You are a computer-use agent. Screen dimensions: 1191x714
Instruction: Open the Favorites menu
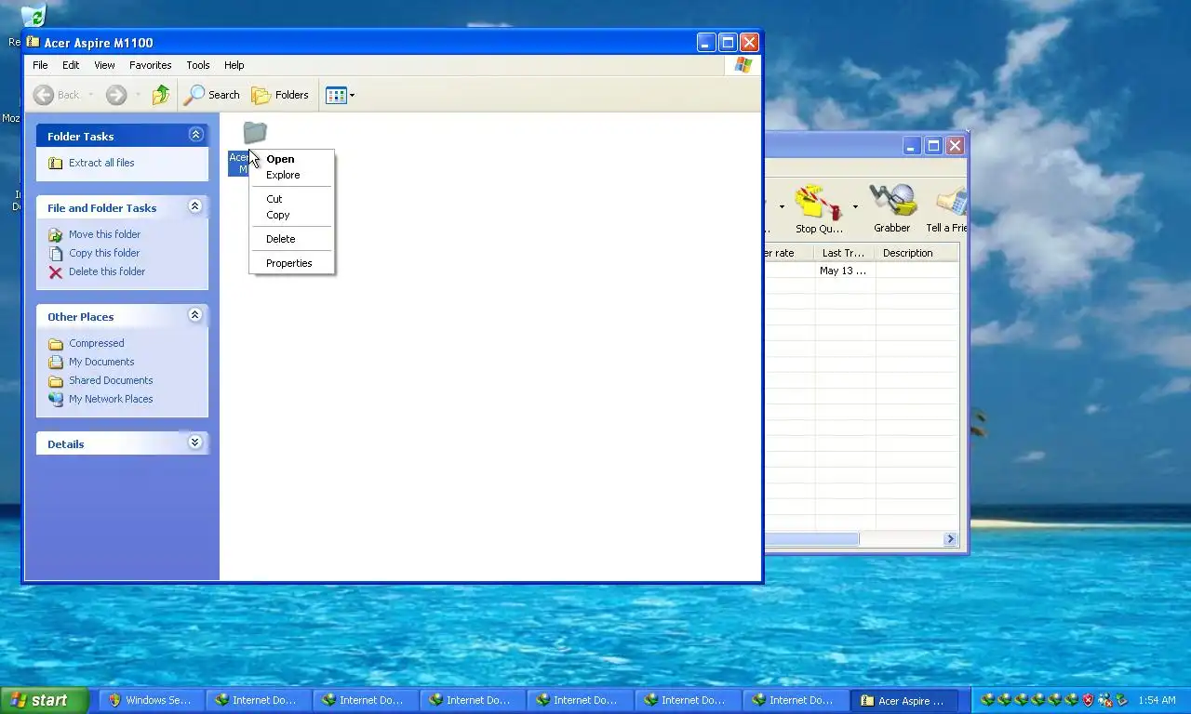click(x=151, y=65)
